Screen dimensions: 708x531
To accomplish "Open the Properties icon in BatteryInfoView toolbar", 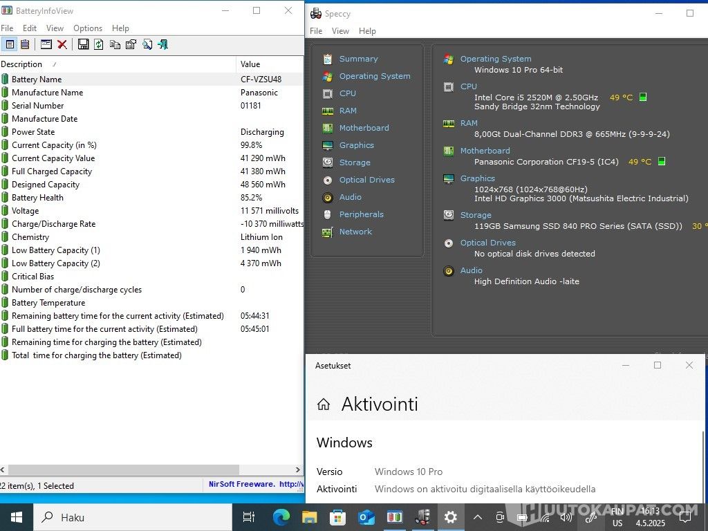I will pos(131,44).
